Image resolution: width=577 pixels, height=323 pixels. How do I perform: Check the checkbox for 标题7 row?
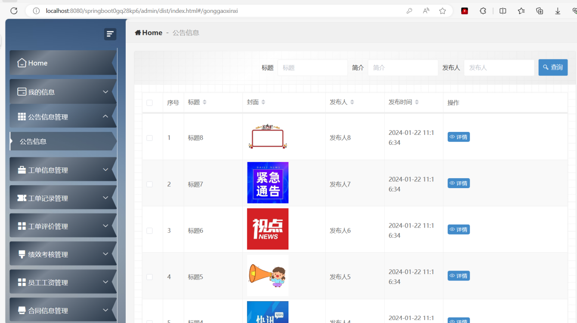point(149,184)
